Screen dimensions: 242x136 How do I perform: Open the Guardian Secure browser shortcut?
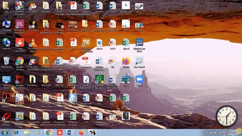tap(99, 82)
